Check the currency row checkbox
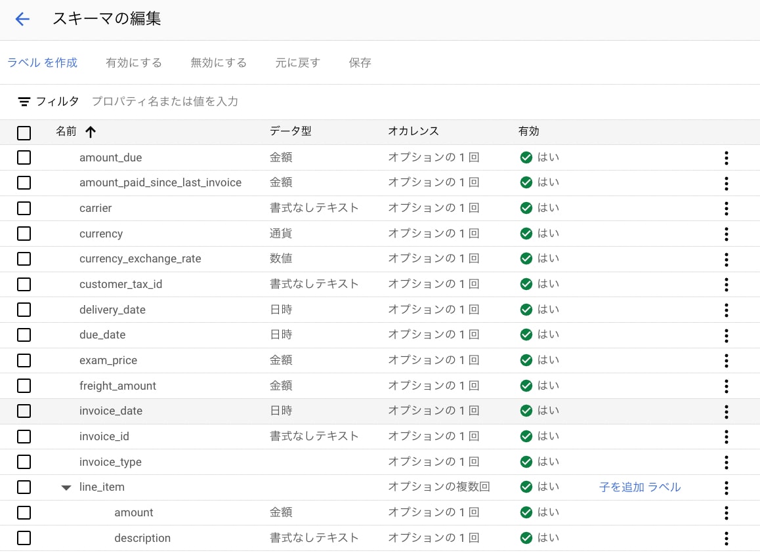760x555 pixels. [24, 234]
